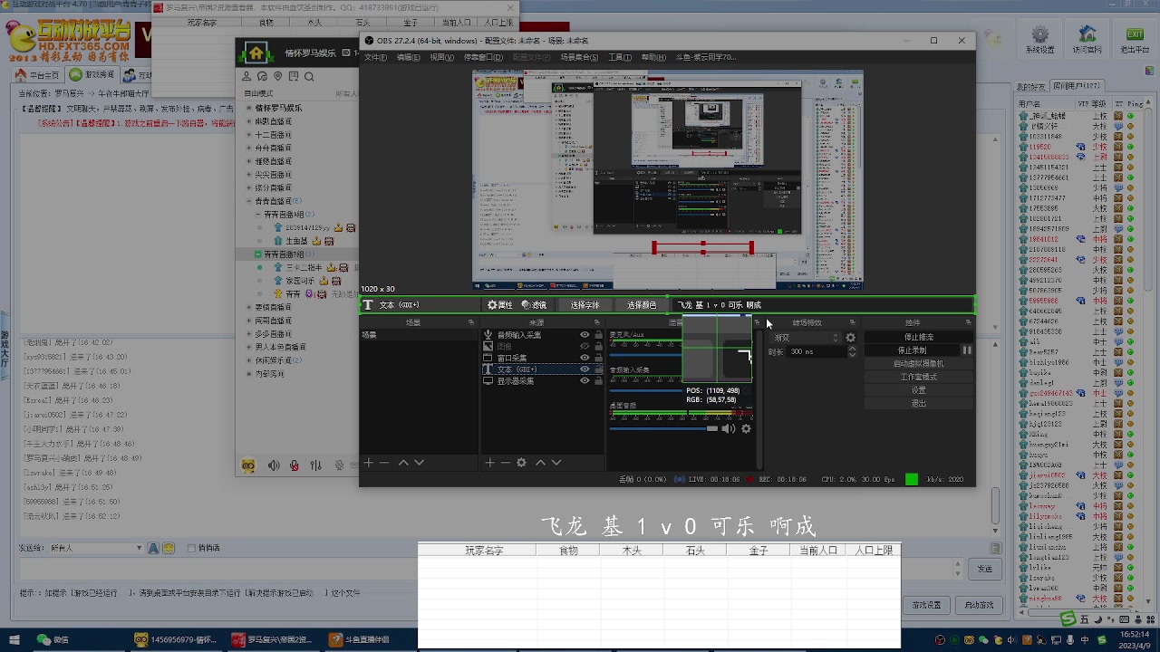The height and width of the screenshot is (652, 1160).
Task: Open transition properties gear icon
Action: pyautogui.click(x=850, y=338)
